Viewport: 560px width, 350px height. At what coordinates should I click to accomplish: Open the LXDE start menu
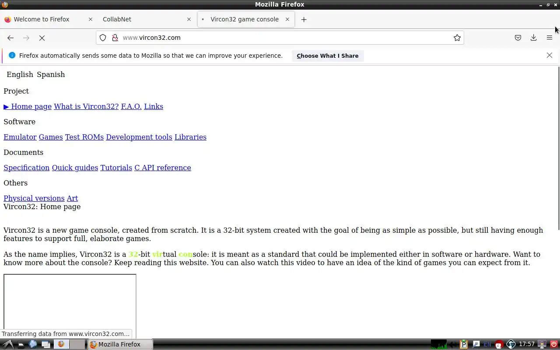pos(8,344)
